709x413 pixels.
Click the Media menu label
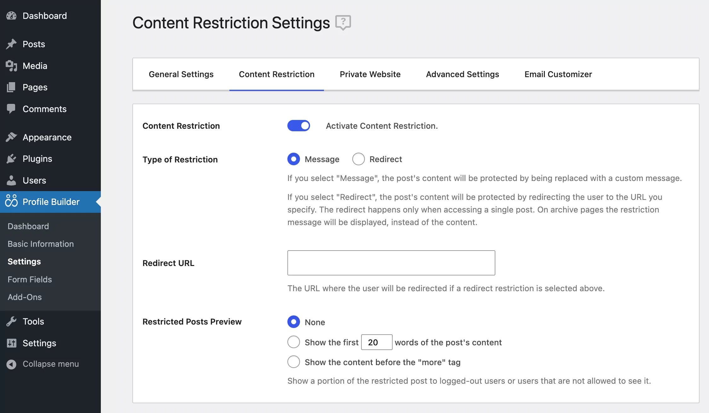pyautogui.click(x=35, y=66)
